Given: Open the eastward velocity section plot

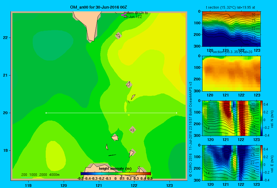Looking at the screenshot, I should pyautogui.click(x=231, y=163).
